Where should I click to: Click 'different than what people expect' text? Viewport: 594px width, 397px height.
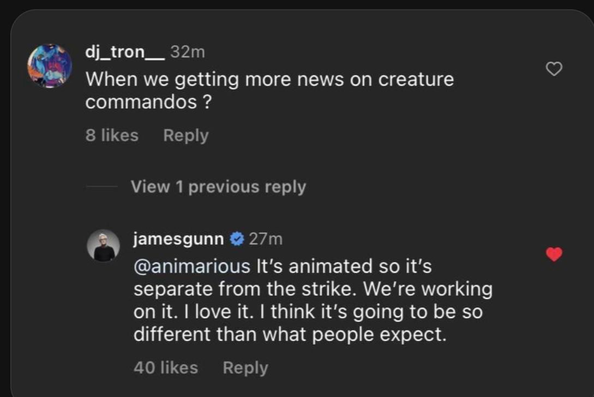290,334
